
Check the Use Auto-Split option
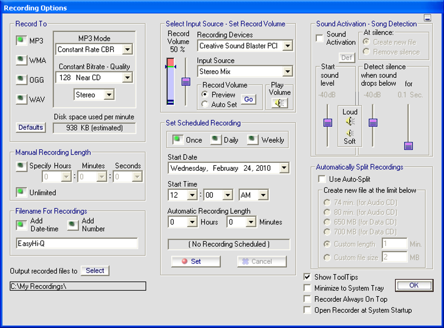322,179
